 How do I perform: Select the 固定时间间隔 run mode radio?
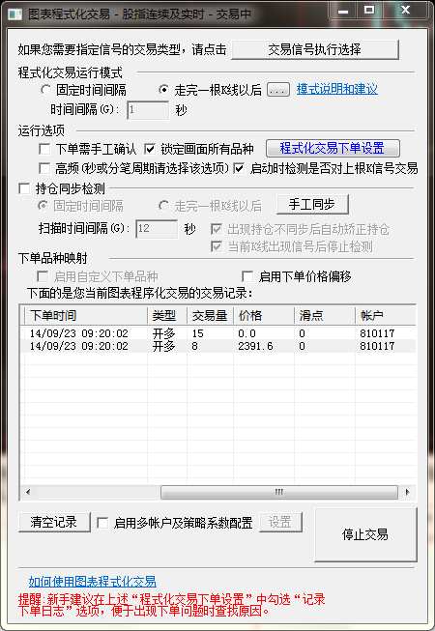point(45,90)
